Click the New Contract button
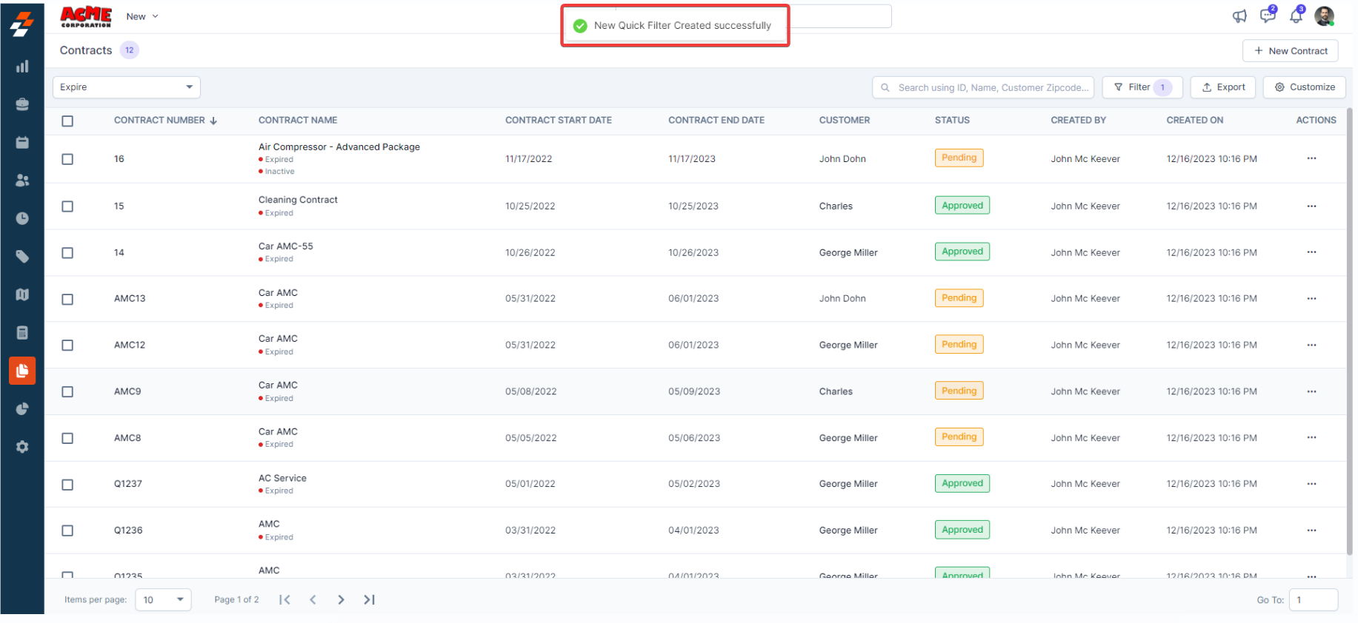 pos(1290,51)
